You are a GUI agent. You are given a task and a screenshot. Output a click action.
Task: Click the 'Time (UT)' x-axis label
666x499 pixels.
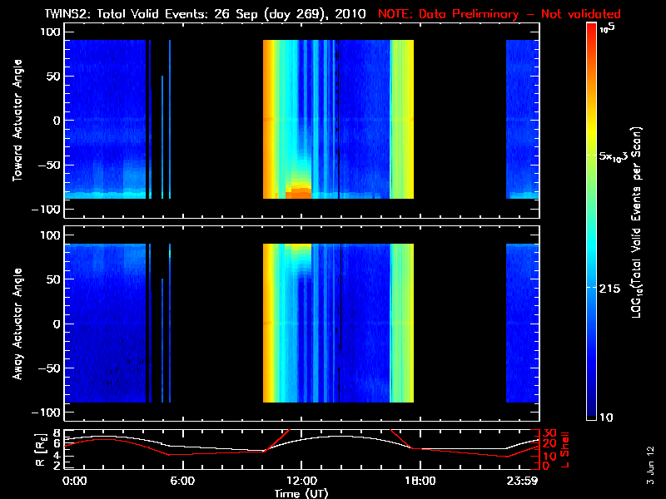[301, 493]
